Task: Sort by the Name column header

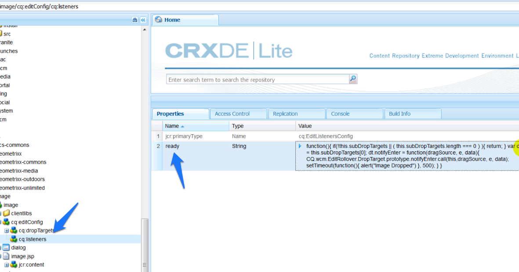Action: point(196,126)
